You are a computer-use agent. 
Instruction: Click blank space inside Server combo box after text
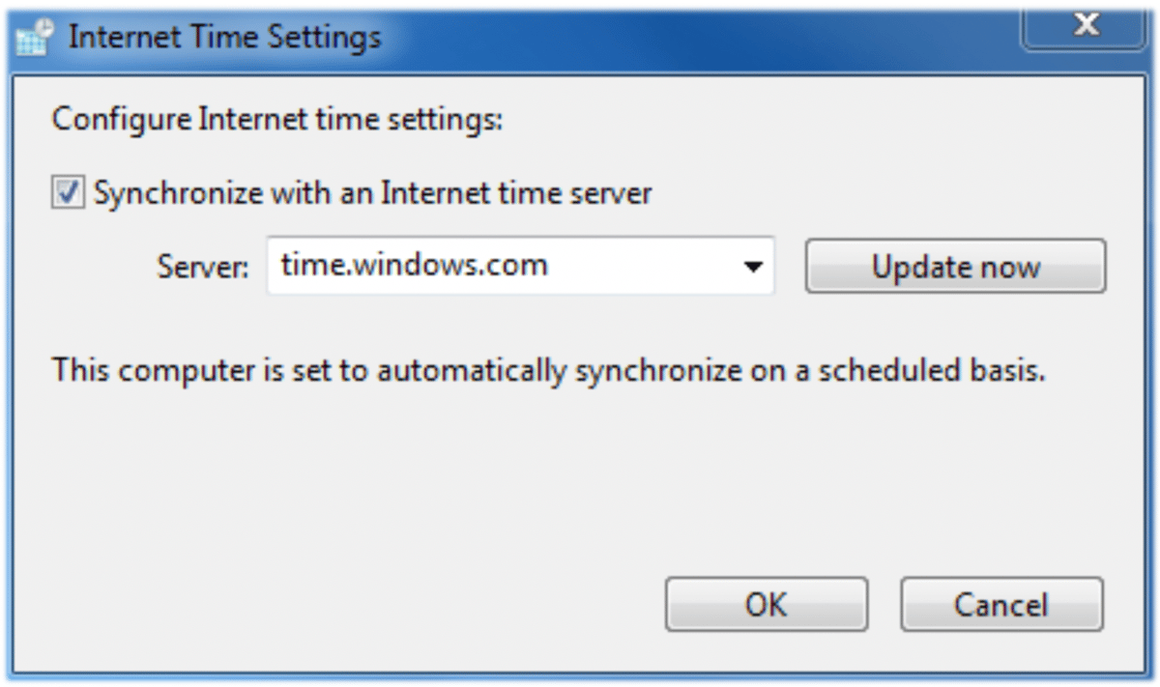point(648,266)
